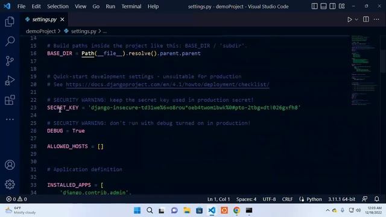Click ALLOWED_HOSTS on line 28
This screenshot has height=217, width=386.
tap(68, 146)
